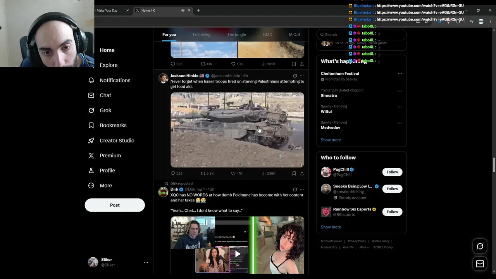Switch to the QMC tab
The height and width of the screenshot is (279, 496).
click(x=267, y=34)
